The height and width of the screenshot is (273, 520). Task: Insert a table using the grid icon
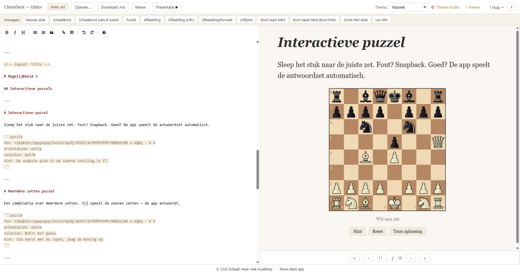coord(72,32)
